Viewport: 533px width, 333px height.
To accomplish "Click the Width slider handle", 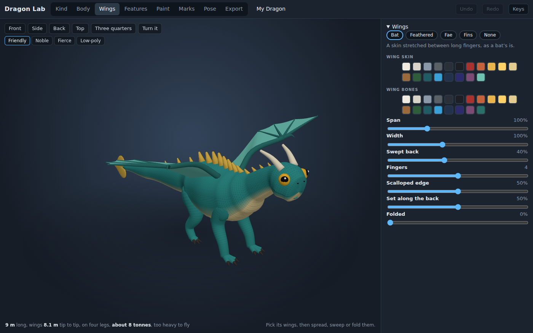I will point(442,145).
